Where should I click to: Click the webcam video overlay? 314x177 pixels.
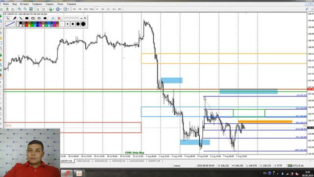click(30, 152)
